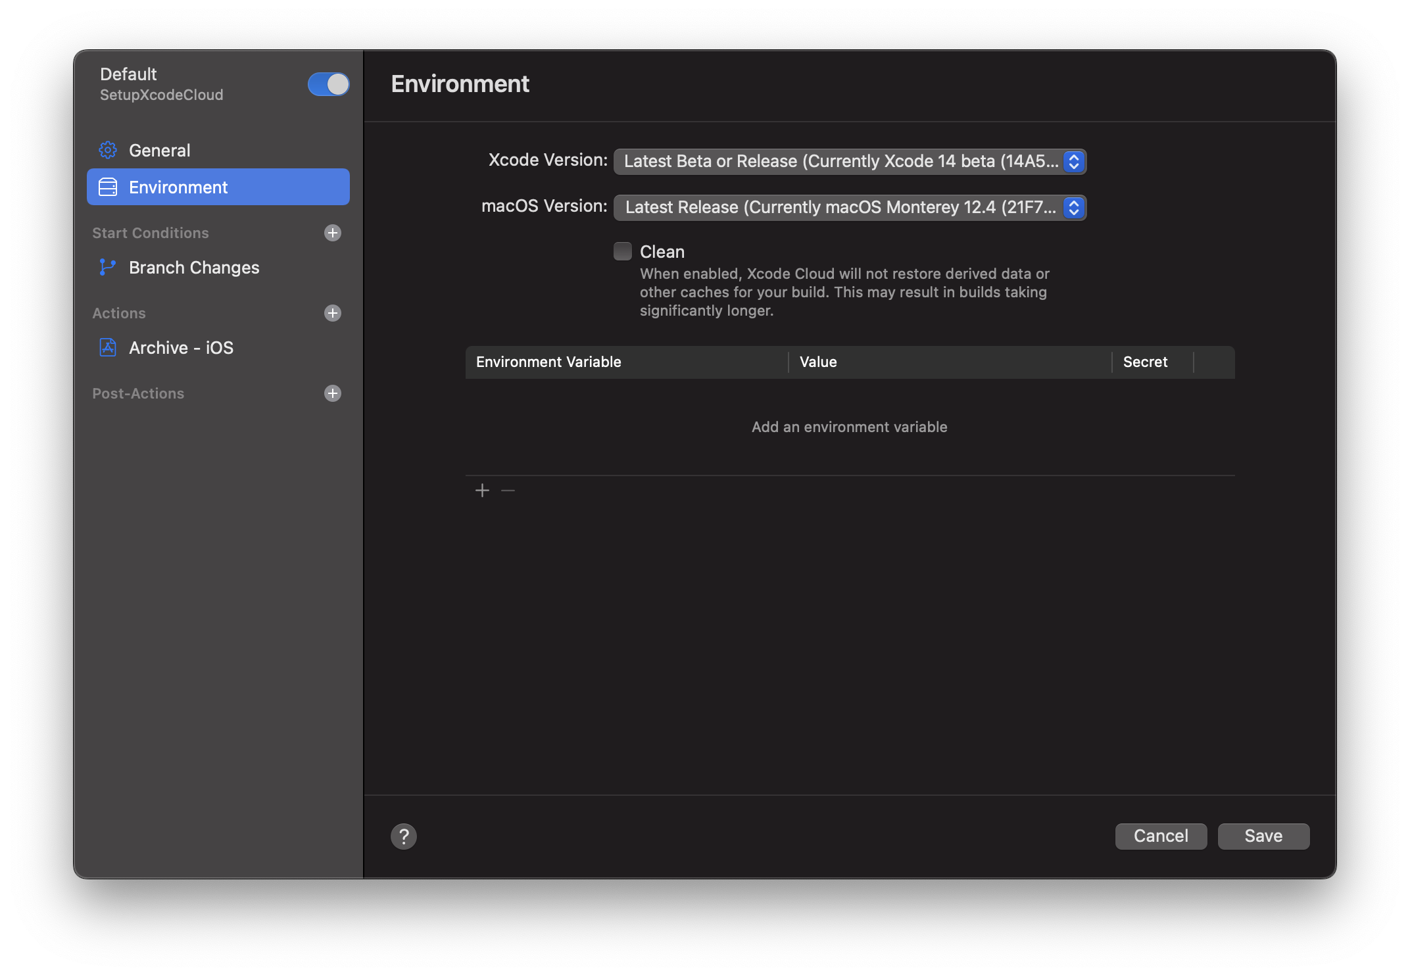
Task: Click the Branch Changes branch icon
Action: (107, 267)
